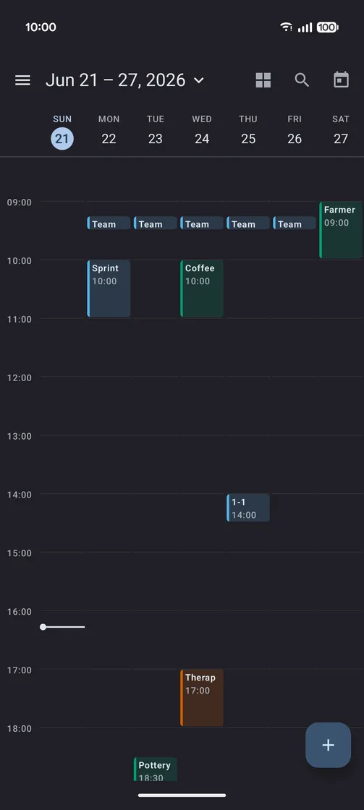Select Saturday 27 in the week header
Viewport: 364px width, 810px height.
(341, 132)
